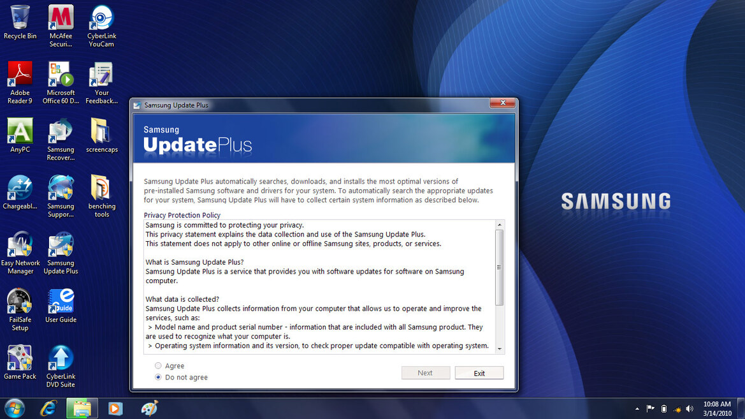
Task: Click CyberLink DVD Suite shortcut
Action: (61, 366)
